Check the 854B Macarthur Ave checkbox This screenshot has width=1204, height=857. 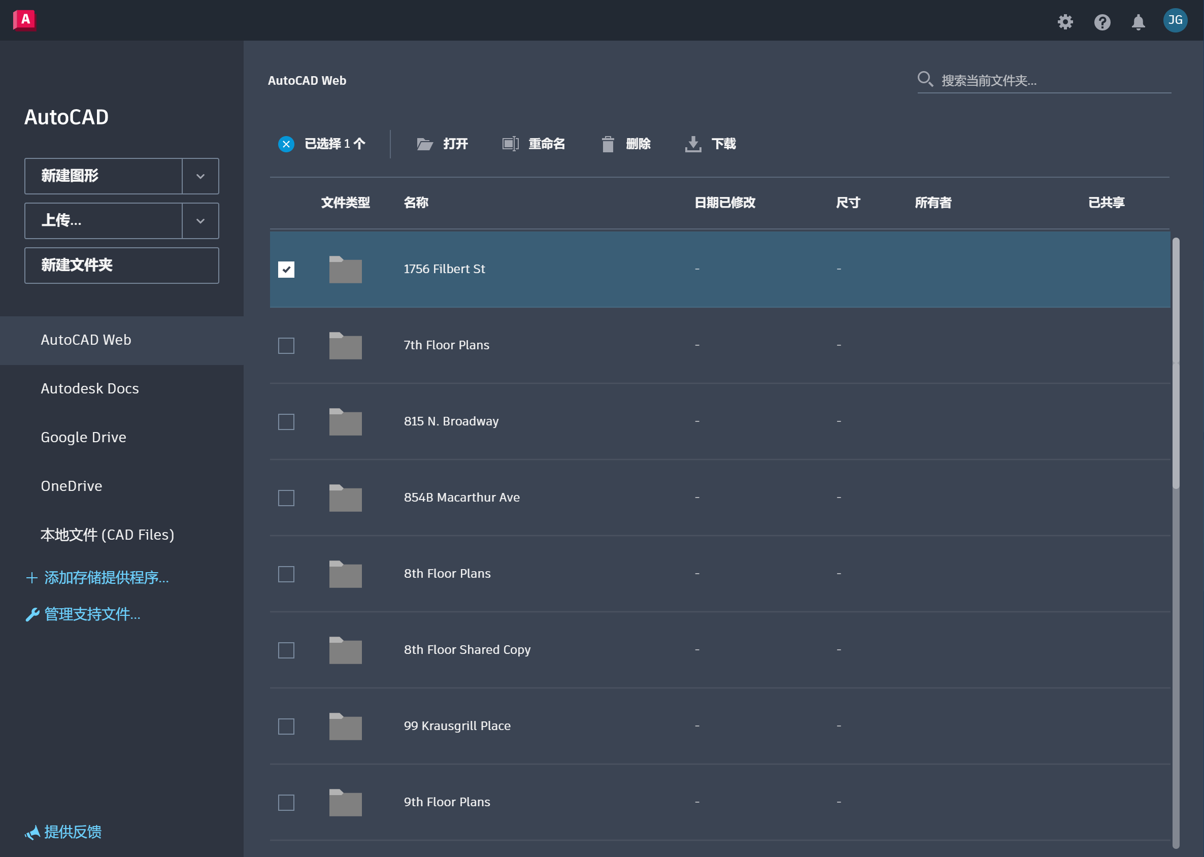pos(286,498)
